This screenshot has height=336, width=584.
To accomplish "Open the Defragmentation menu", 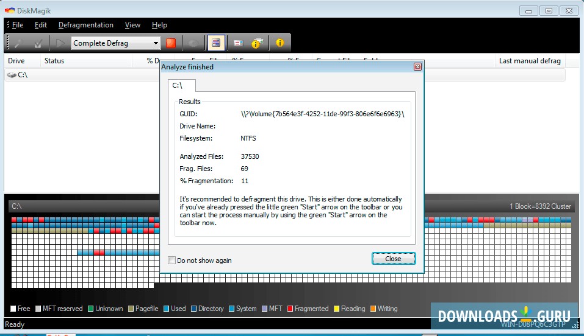I will tap(85, 25).
